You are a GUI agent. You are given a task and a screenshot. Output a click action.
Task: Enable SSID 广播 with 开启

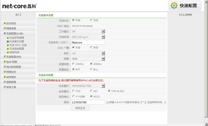point(73,47)
